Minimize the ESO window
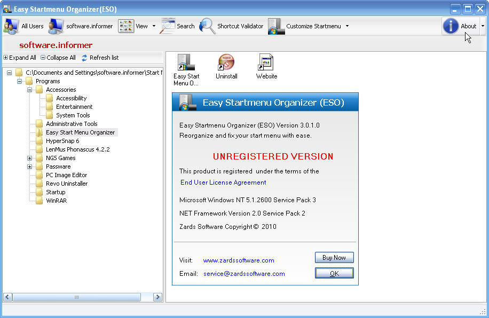 [x=455, y=9]
